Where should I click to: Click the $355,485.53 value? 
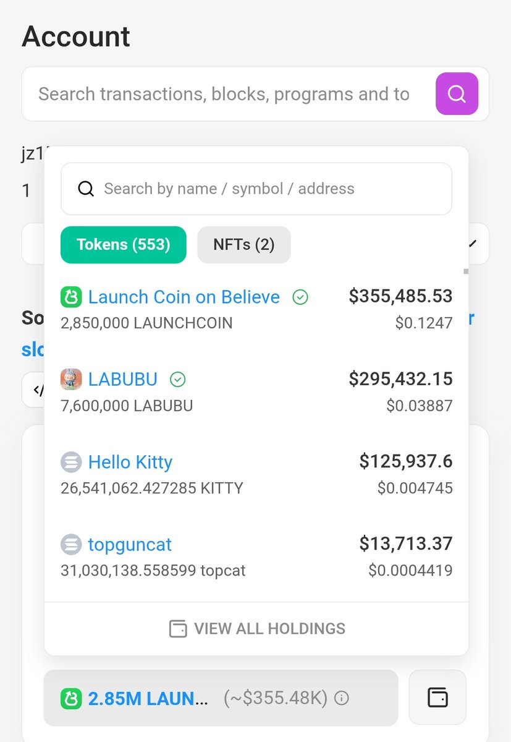[x=400, y=296]
